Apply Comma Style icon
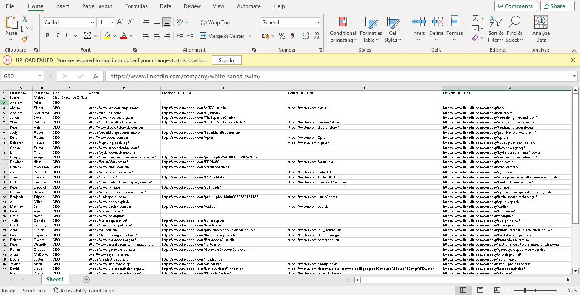Screen dimensions: 580x295 292,36
